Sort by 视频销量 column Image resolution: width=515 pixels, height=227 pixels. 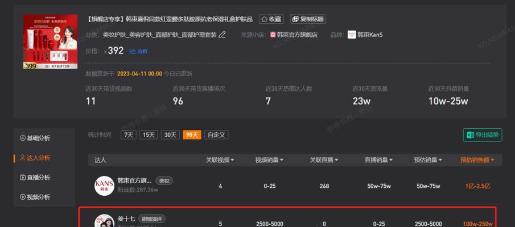click(269, 160)
